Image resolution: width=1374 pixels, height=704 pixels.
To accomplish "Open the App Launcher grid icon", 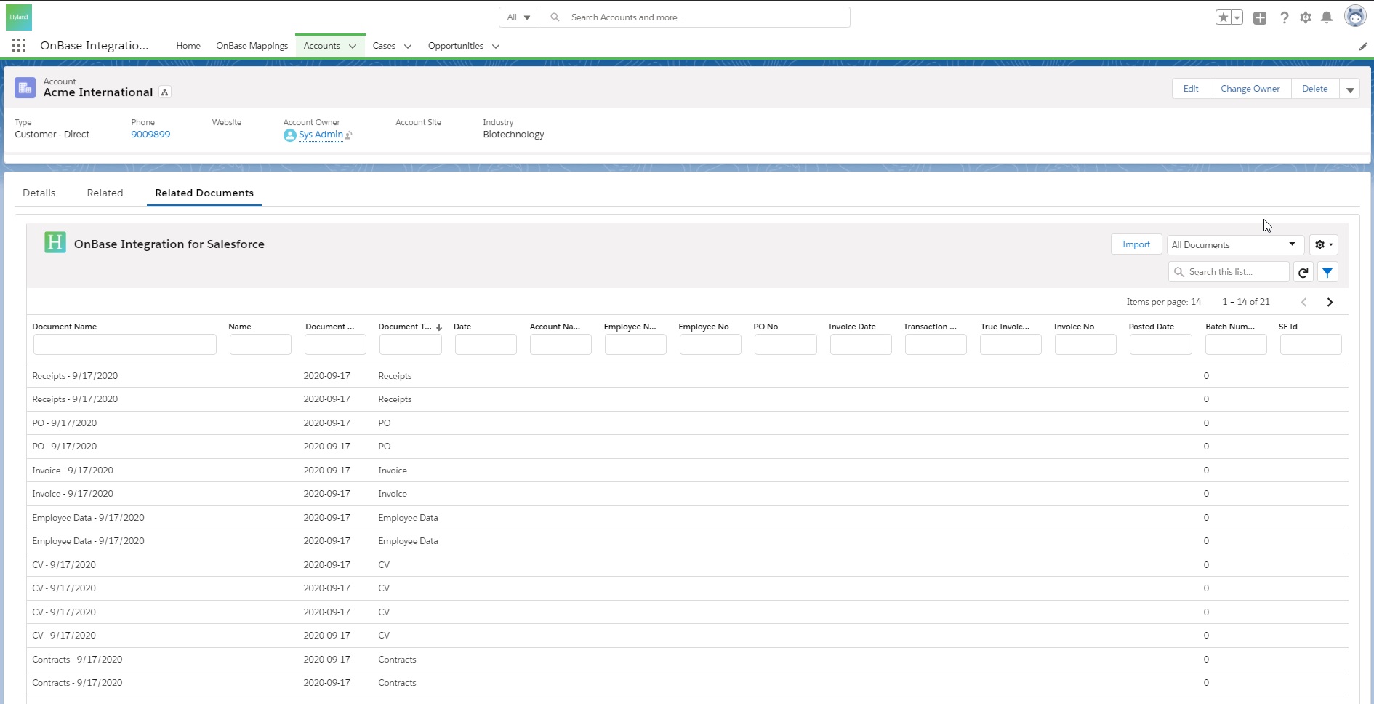I will (x=19, y=46).
